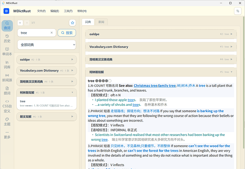
Task: Expand 朗文双解 in left result list
Action: click(47, 116)
